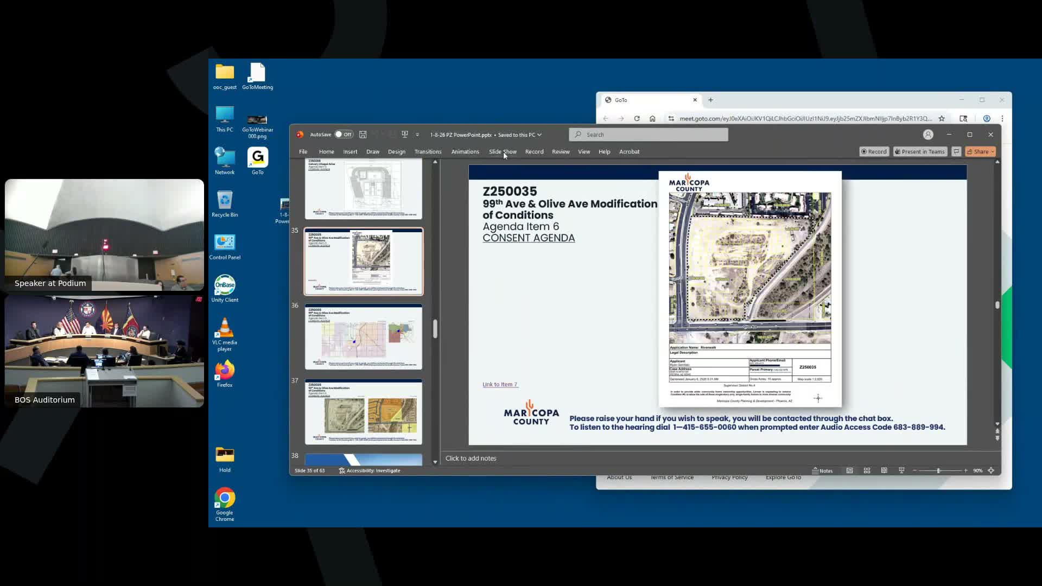The image size is (1042, 586).
Task: Open the Animations ribbon tab
Action: click(x=465, y=151)
